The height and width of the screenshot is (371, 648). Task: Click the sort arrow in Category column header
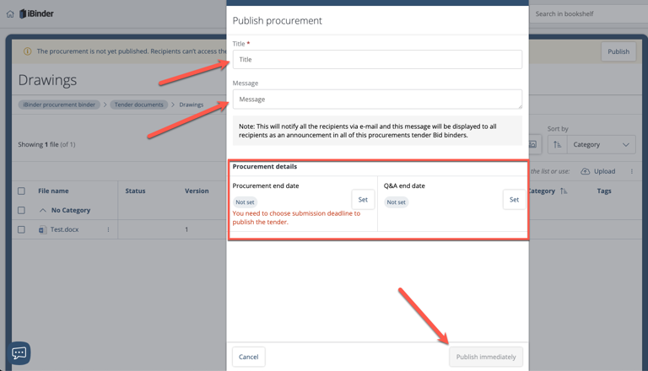tap(564, 191)
